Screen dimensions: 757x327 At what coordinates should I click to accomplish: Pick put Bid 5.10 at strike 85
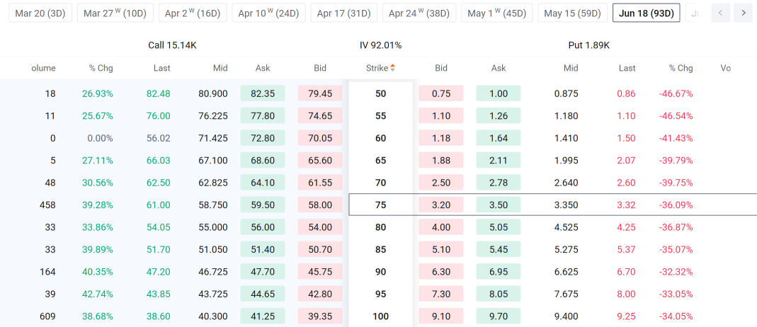pos(441,250)
